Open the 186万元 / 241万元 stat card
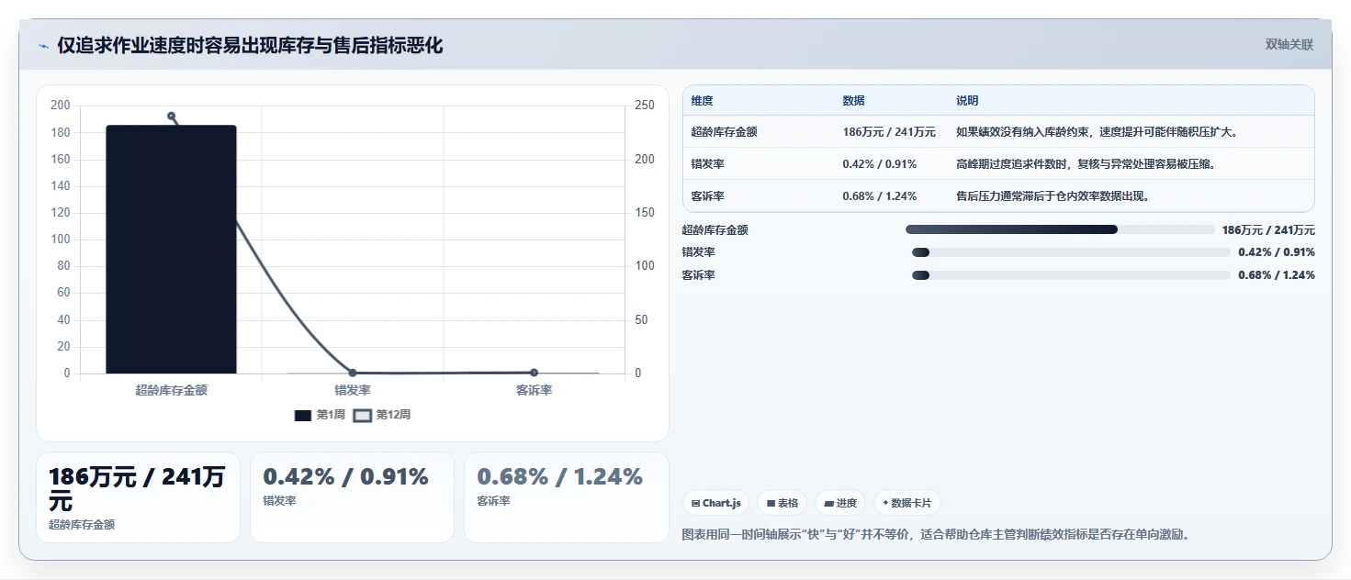Image resolution: width=1351 pixels, height=580 pixels. pyautogui.click(x=138, y=497)
